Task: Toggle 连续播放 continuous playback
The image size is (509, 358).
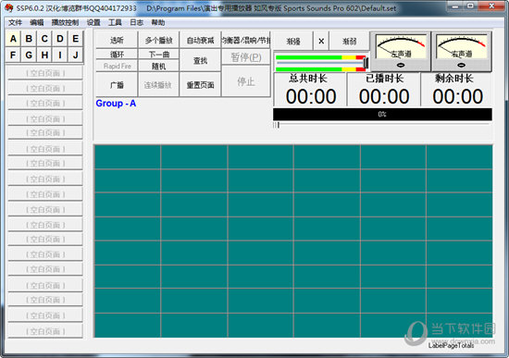Action: pos(158,85)
